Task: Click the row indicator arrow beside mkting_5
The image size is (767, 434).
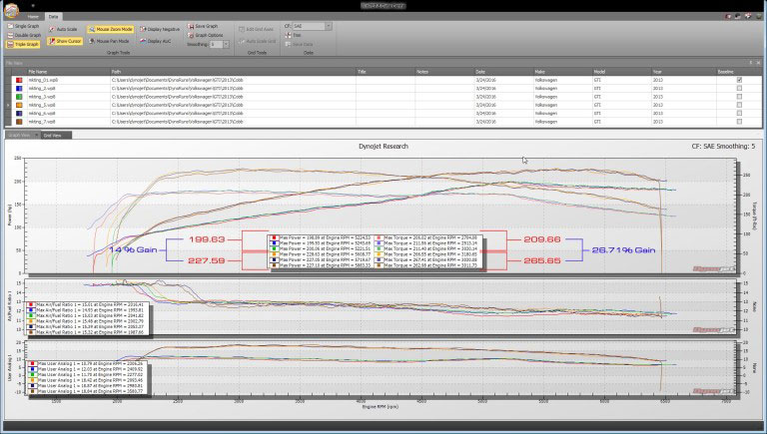Action: pyautogui.click(x=8, y=105)
